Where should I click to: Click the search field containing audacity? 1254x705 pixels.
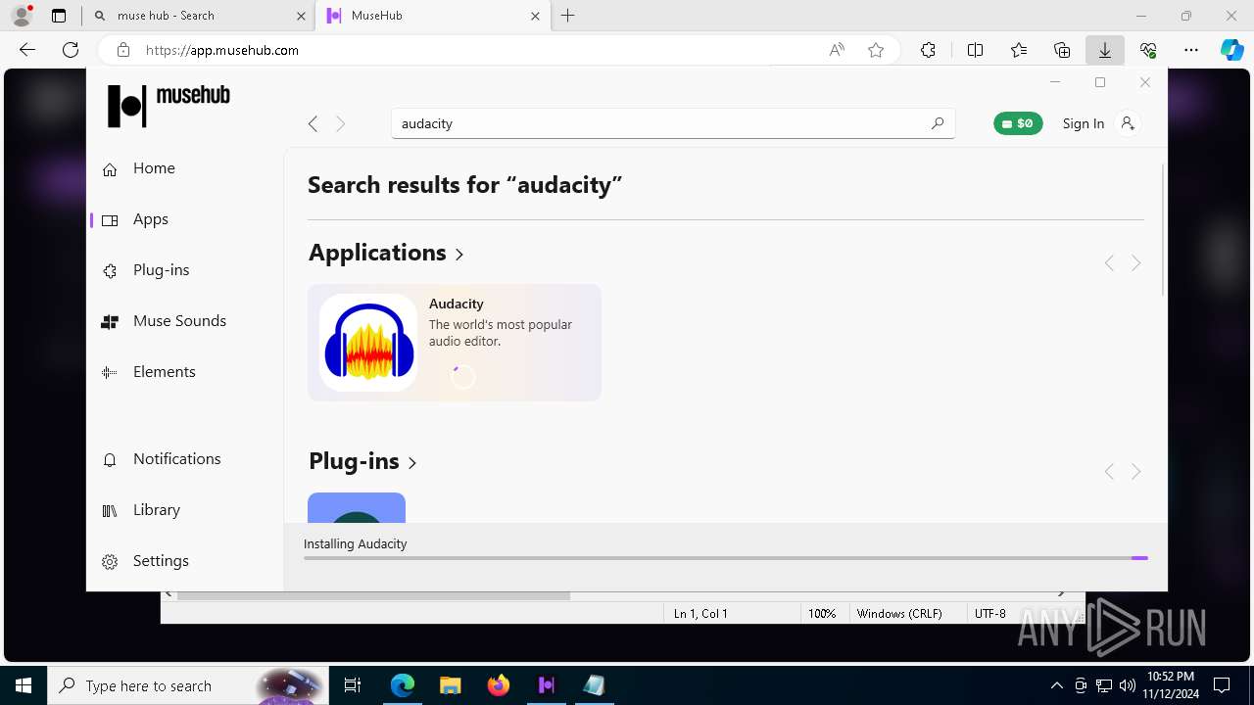pyautogui.click(x=673, y=123)
